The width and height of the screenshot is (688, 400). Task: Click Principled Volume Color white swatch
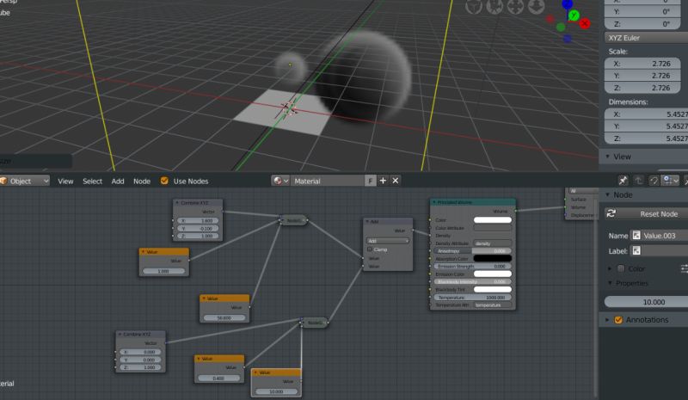[x=492, y=220]
